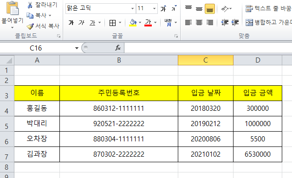
Task: Click the phonetic guide (내천) icon
Action: pos(168,23)
